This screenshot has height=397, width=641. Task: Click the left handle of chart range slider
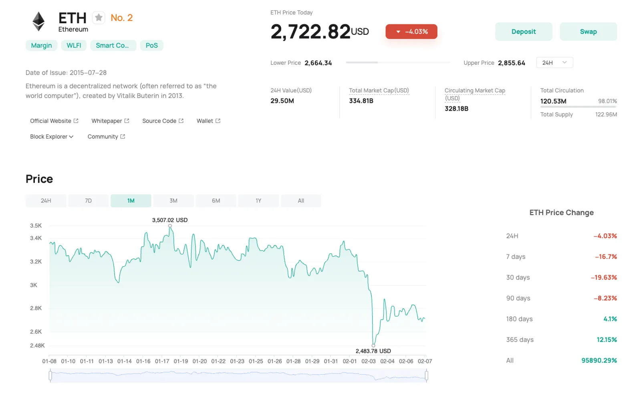click(50, 375)
